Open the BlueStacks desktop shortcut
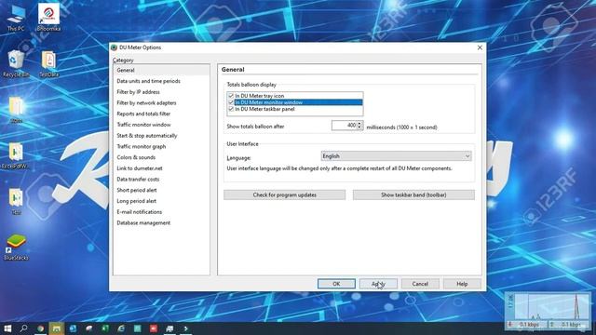The height and width of the screenshot is (335, 596). click(16, 248)
